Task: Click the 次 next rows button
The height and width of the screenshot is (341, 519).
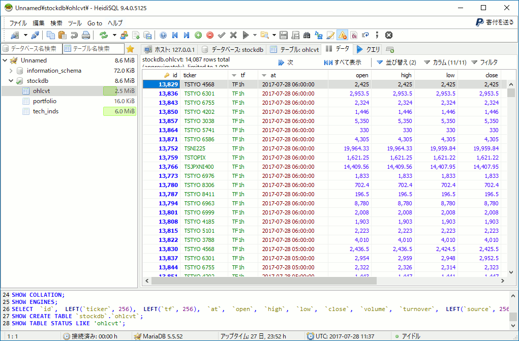Action: 286,62
